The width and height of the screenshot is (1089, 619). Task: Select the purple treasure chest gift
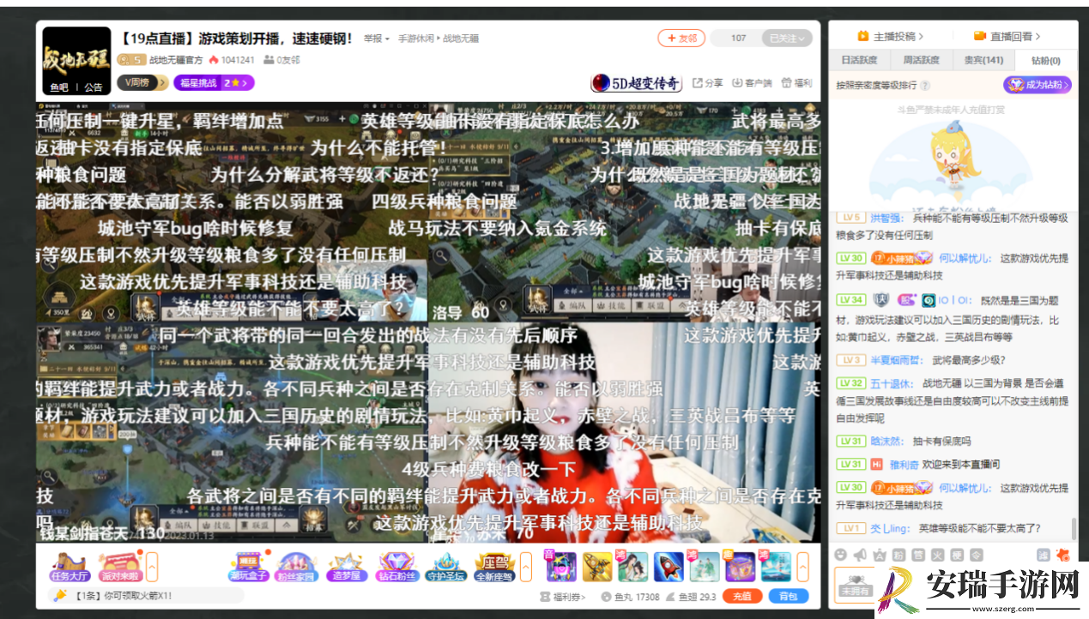tap(740, 566)
